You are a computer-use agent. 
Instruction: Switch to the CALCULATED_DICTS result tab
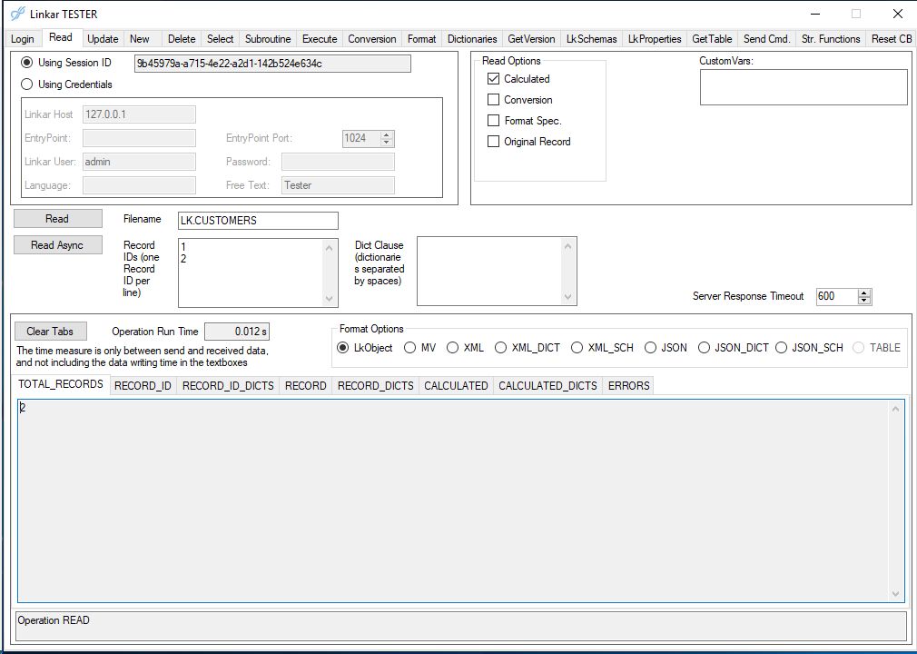tap(548, 386)
